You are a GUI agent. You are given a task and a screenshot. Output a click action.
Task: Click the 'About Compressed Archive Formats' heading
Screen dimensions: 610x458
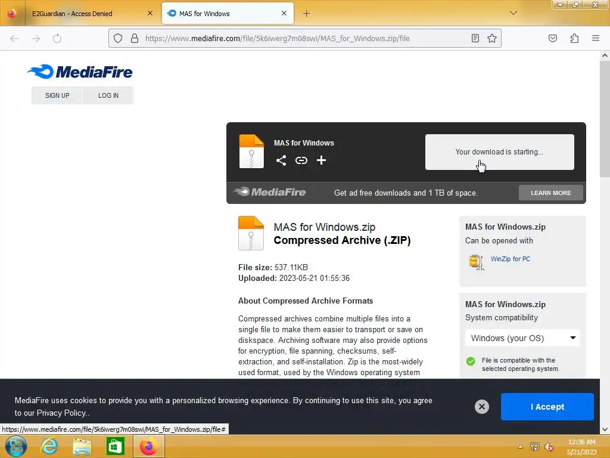[306, 301]
